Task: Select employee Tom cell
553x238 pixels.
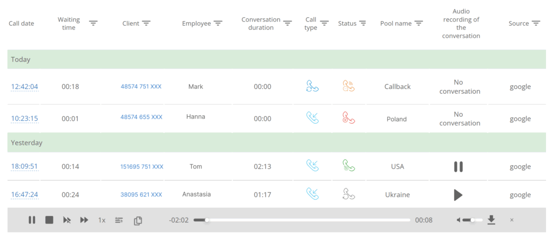Action: (195, 166)
